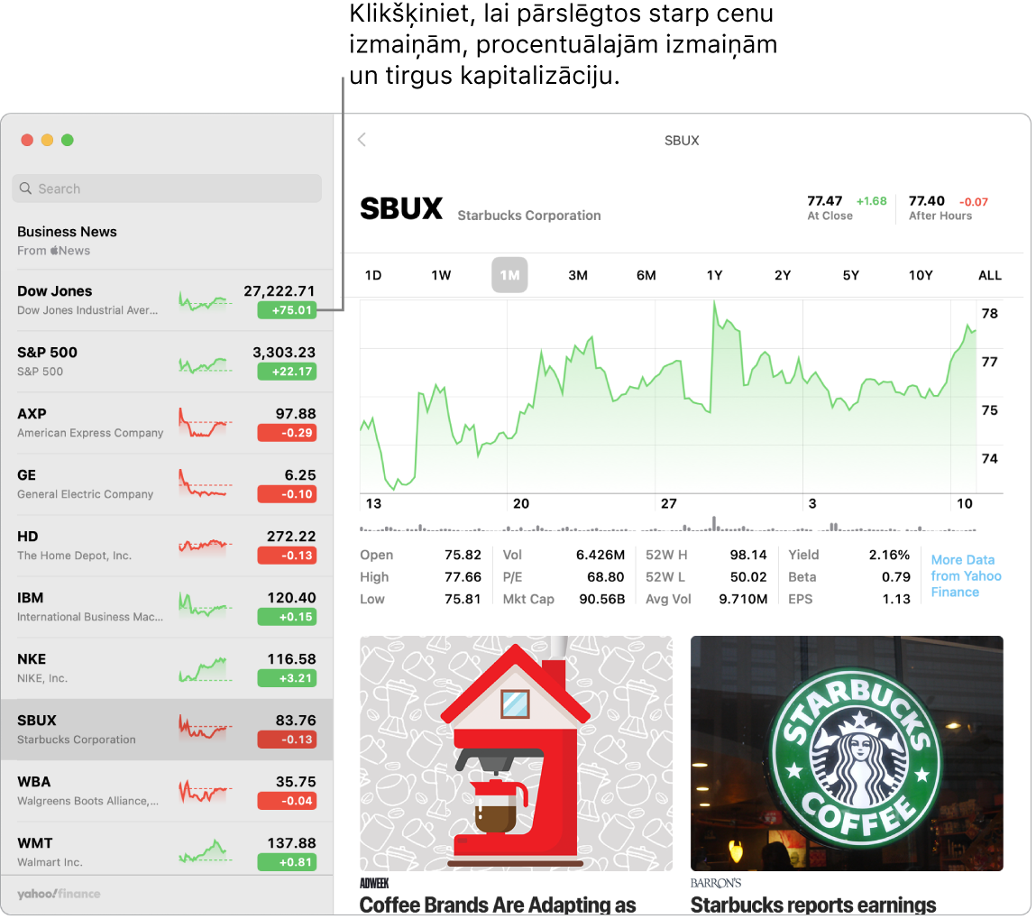Open More Data from Yahoo Finance
The width and height of the screenshot is (1036, 919).
[x=966, y=574]
